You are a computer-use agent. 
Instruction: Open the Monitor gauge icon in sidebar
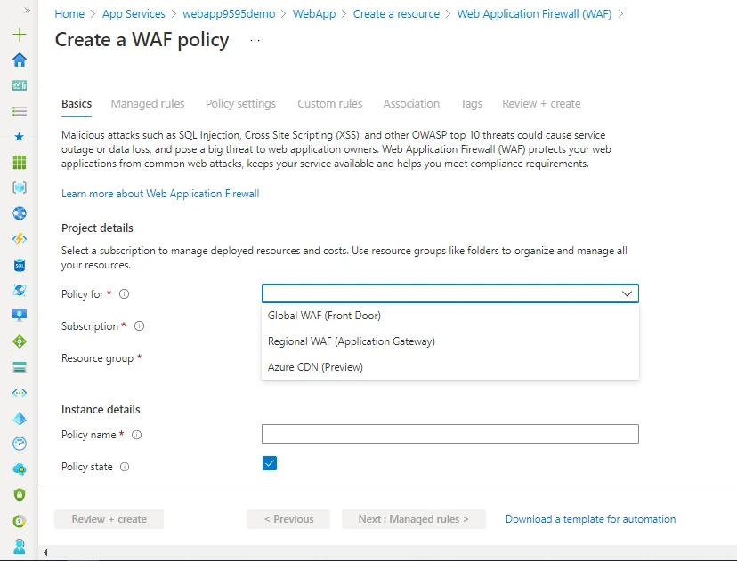pyautogui.click(x=19, y=443)
